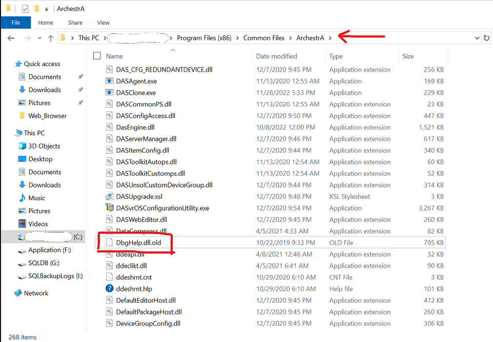Select the DASCommonPS.dll file name

[x=143, y=104]
